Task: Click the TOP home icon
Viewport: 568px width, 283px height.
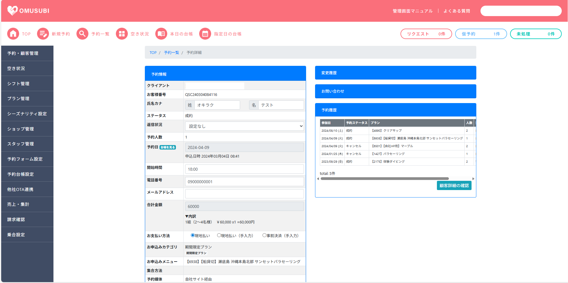Action: [x=13, y=34]
